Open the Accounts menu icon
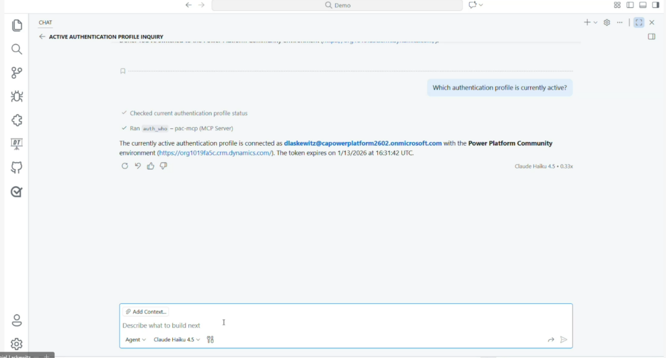The height and width of the screenshot is (358, 666). [16, 320]
